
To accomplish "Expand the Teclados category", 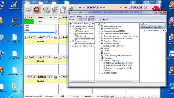I will (x=100, y=71).
